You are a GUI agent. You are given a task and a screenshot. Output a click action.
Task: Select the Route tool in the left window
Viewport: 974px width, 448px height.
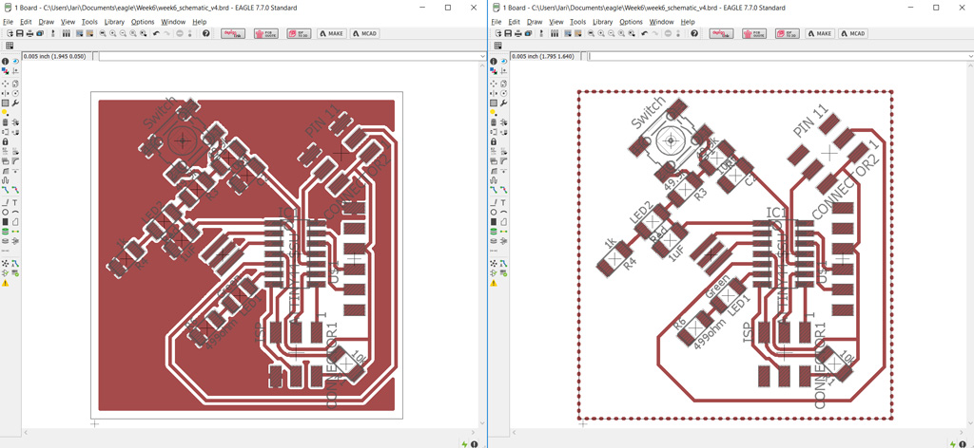(5, 188)
